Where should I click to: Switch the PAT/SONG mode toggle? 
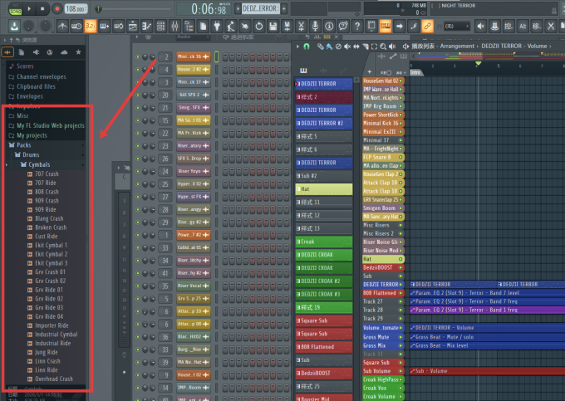(15, 9)
